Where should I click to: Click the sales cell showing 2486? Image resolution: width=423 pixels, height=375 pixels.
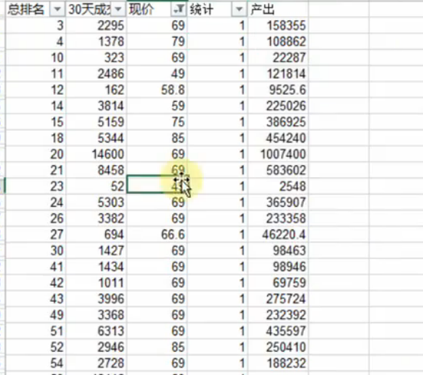pyautogui.click(x=96, y=74)
